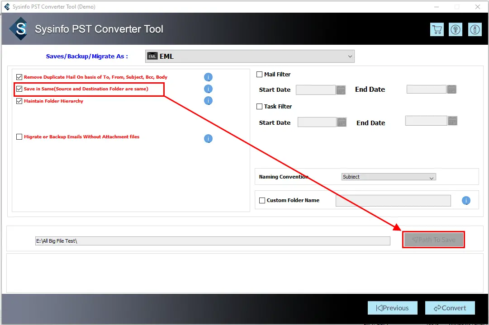489x325 pixels.
Task: Uncheck Remove Duplicate Mail checkbox
Action: [19, 77]
